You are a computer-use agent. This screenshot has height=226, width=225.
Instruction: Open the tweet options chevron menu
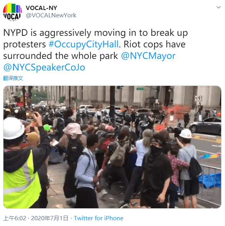(x=218, y=7)
